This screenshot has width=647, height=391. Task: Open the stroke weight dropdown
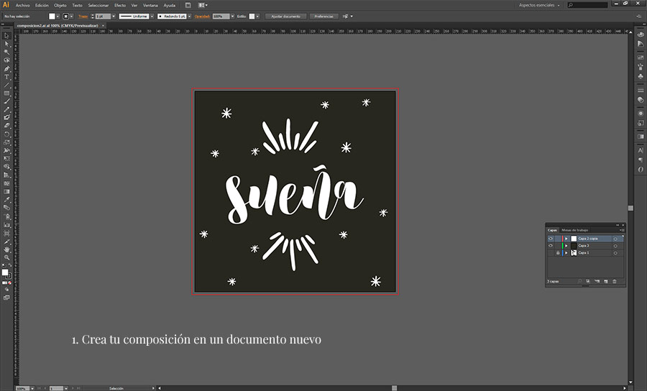point(114,17)
